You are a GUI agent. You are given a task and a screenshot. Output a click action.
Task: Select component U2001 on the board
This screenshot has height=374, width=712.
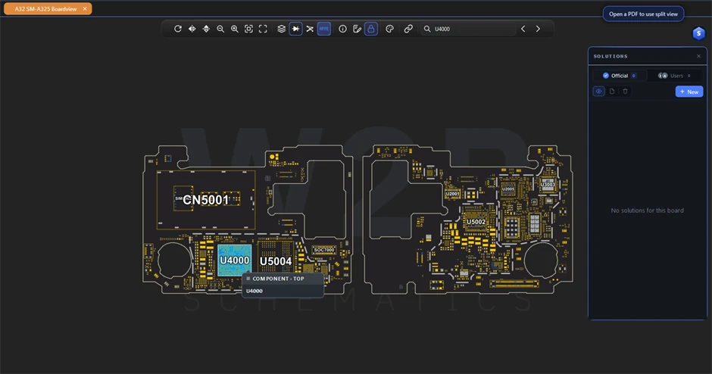(x=452, y=194)
